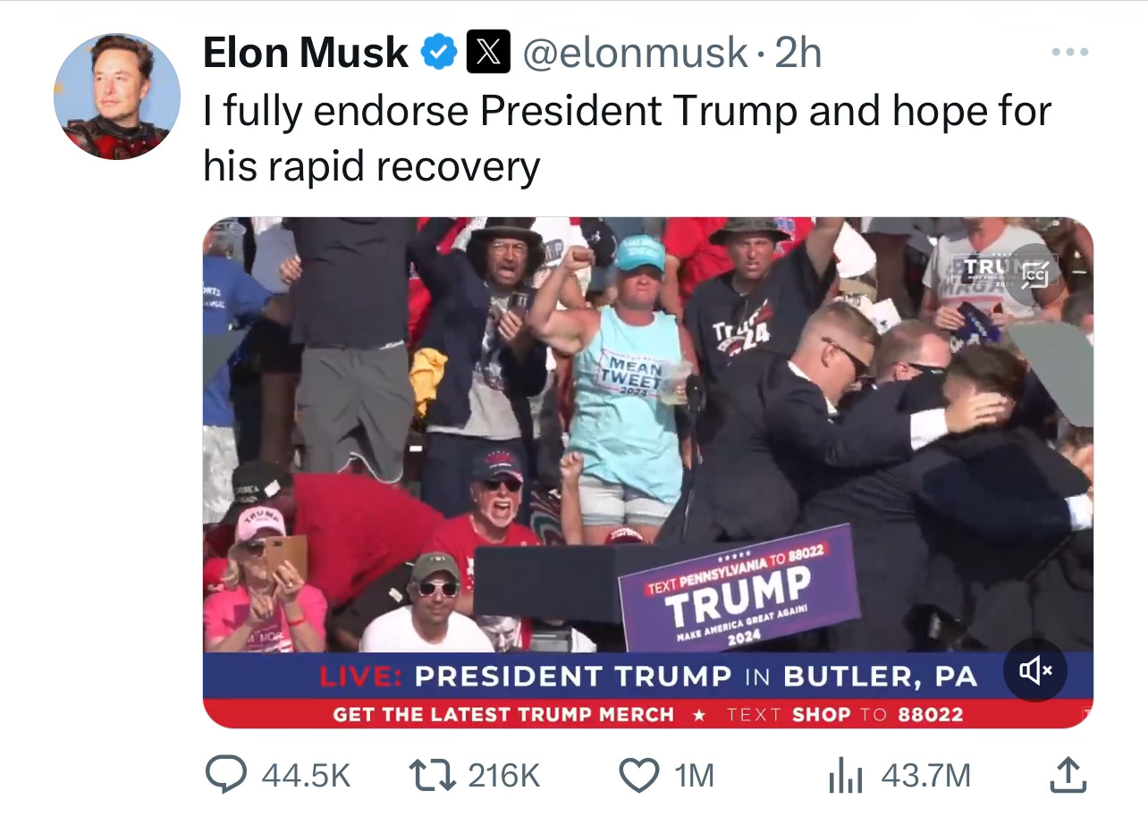This screenshot has height=833, width=1148.
Task: Click the 44.5K replies count
Action: [305, 775]
